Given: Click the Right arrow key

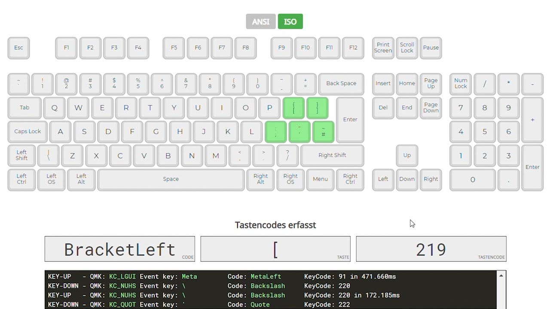Looking at the screenshot, I should pyautogui.click(x=431, y=179).
